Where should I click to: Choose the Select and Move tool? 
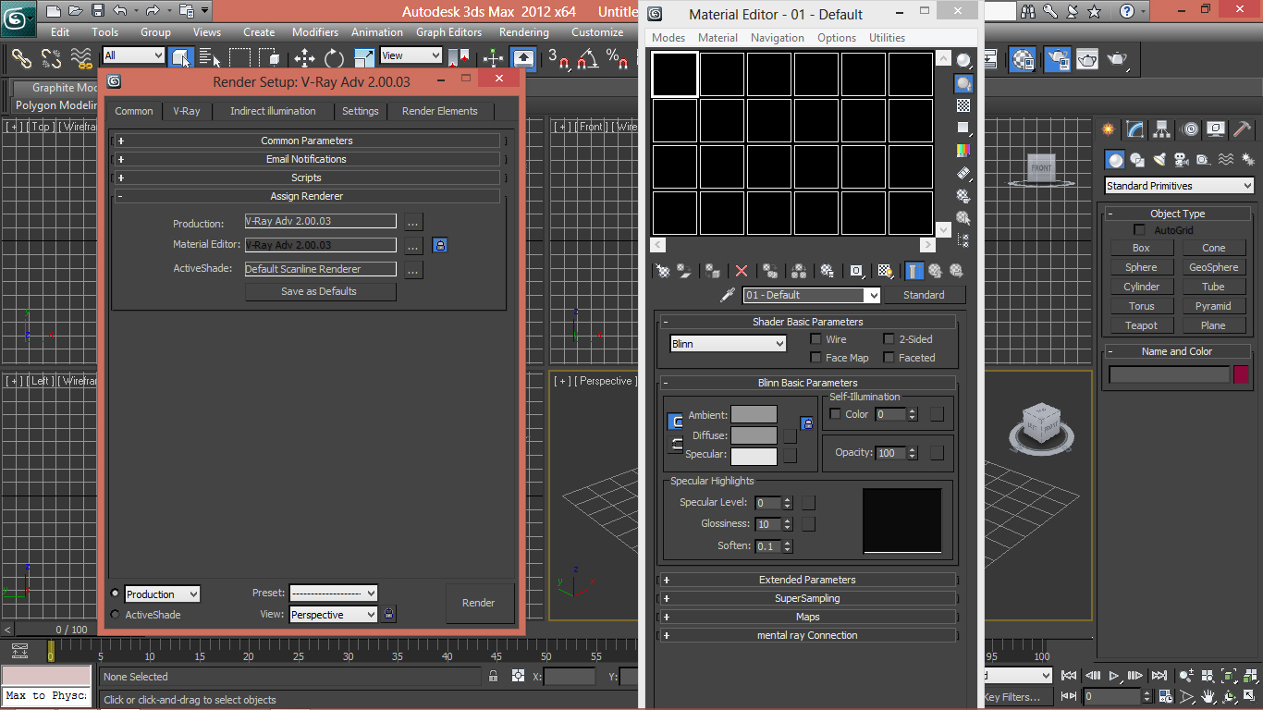click(304, 58)
